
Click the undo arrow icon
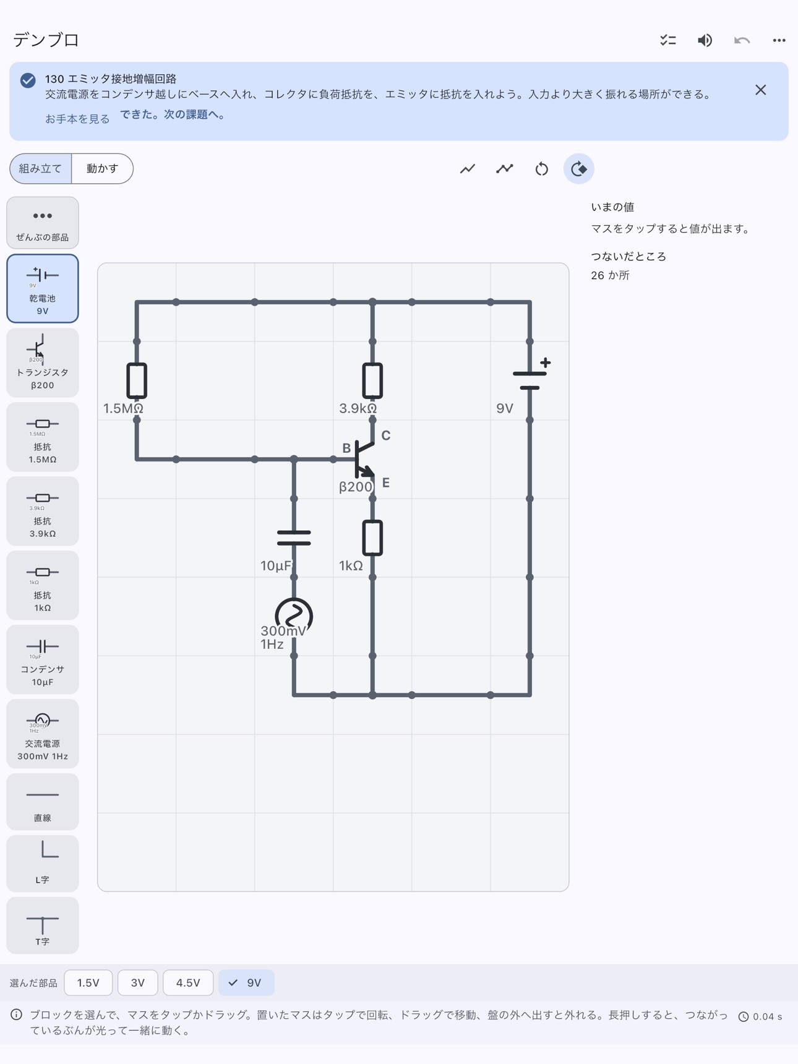742,40
